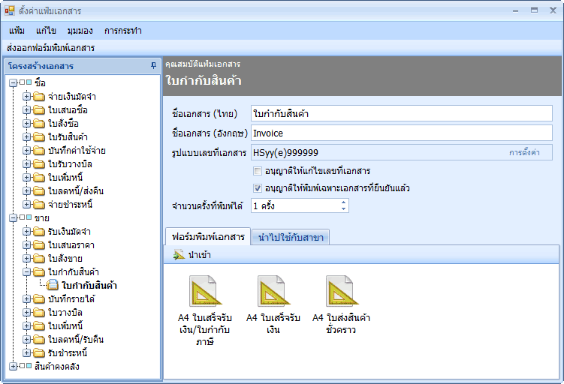The image size is (564, 384).
Task: Uncheck อนุญาตให้พิมพ์เฉพาะเอกสารที่ยืนยันแล้ว checkbox
Action: [258, 188]
